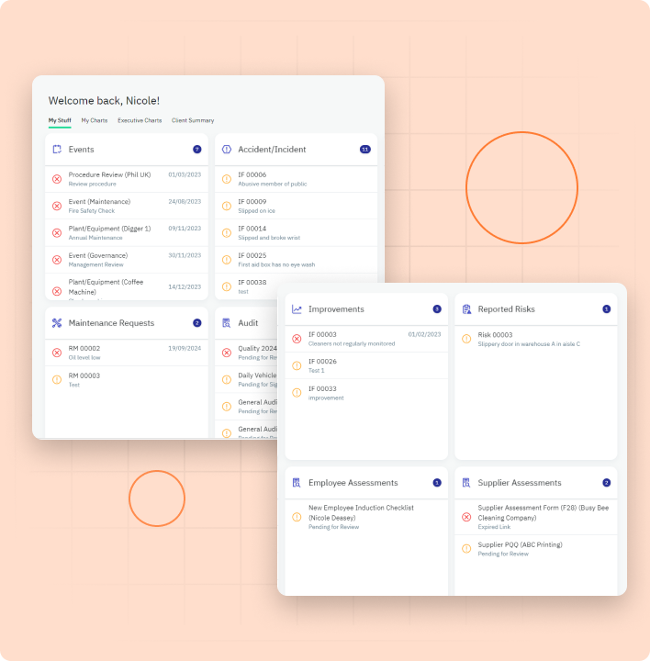Image resolution: width=650 pixels, height=661 pixels.
Task: Click the Accident/Incident alert icon
Action: (x=227, y=150)
